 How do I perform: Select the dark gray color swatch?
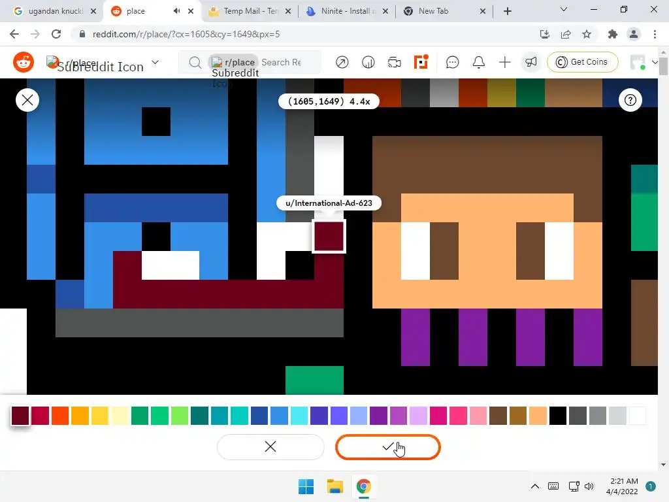(578, 416)
